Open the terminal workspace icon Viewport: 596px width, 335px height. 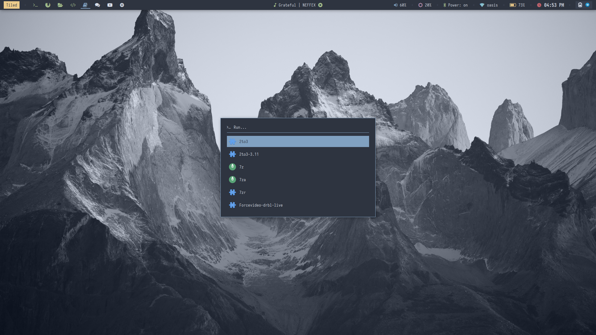click(35, 5)
